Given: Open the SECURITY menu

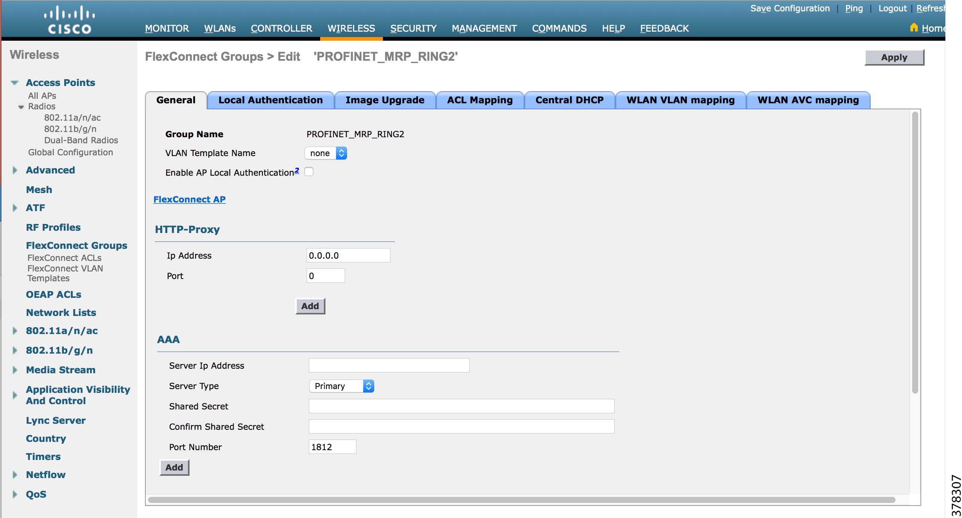Looking at the screenshot, I should tap(413, 28).
